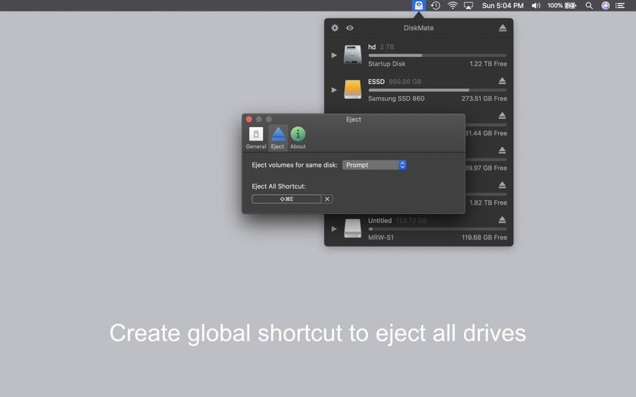Click the hd internal drive icon
Image resolution: width=636 pixels, height=397 pixels.
[352, 55]
